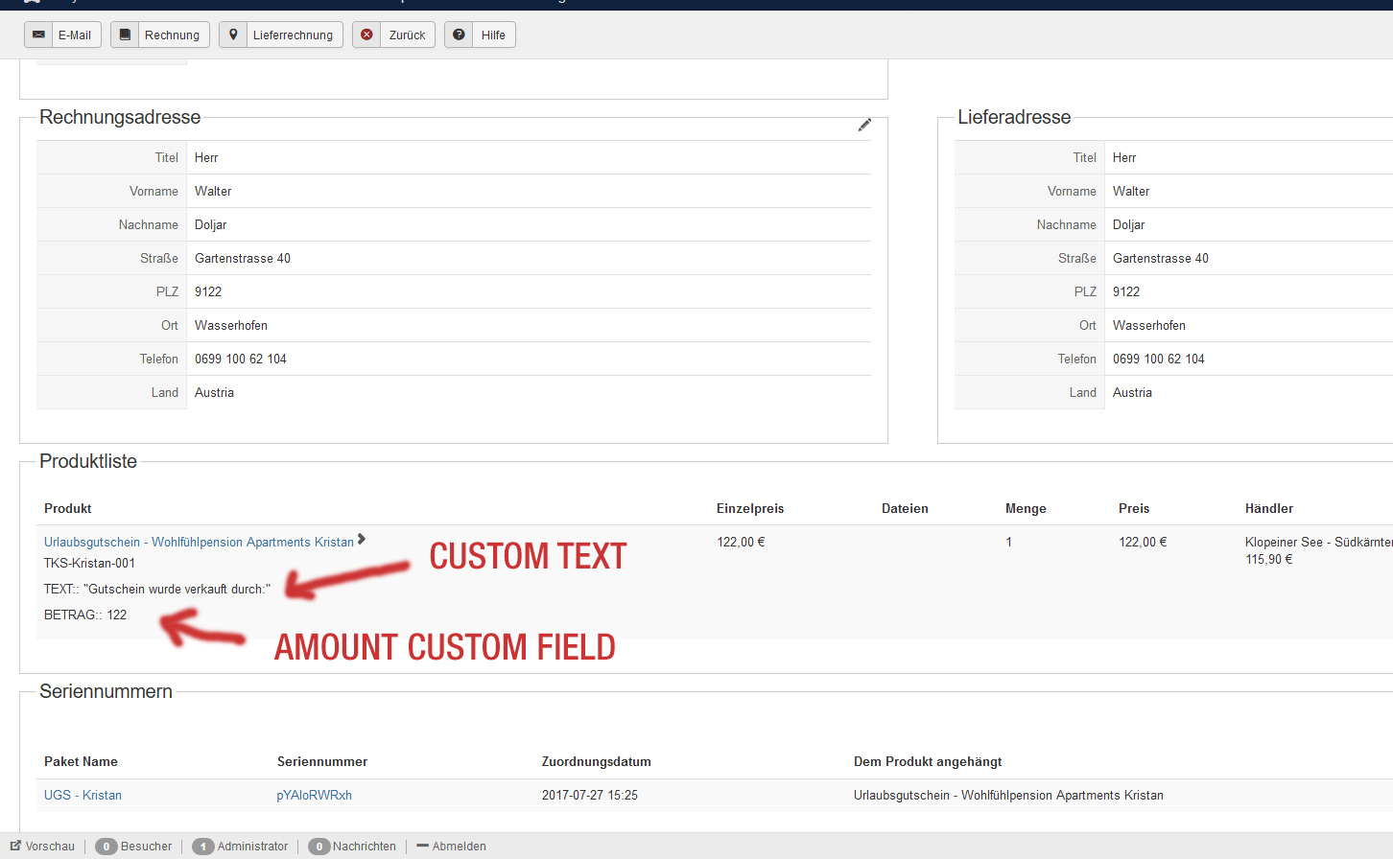
Task: Click the Rechnung invoice book icon
Action: tap(125, 35)
